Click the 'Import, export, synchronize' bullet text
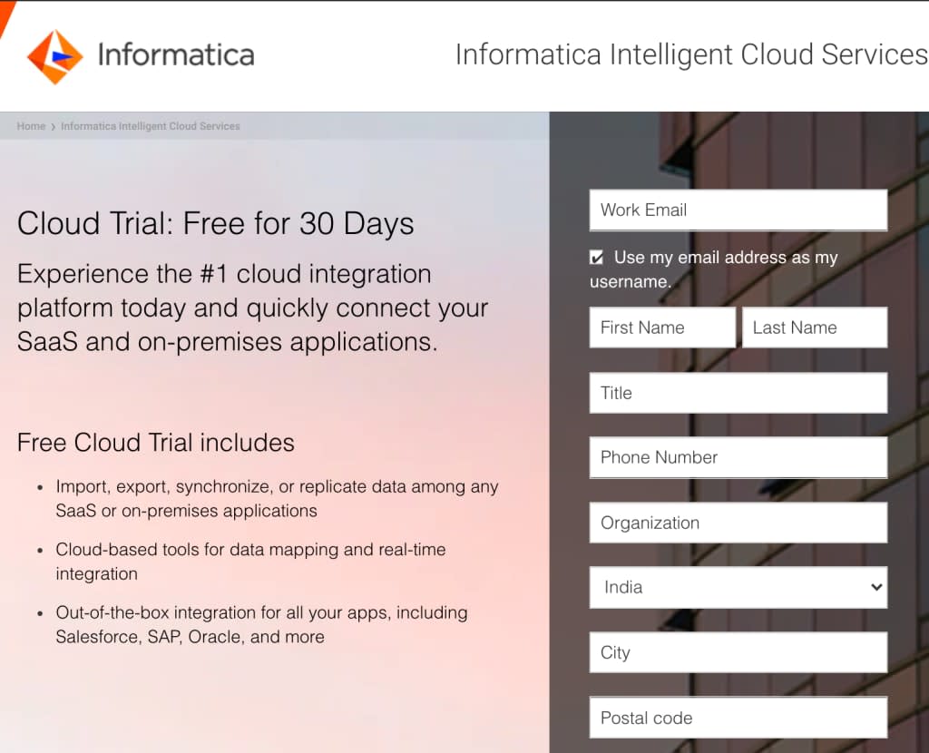Viewport: 929px width, 753px height. (277, 498)
